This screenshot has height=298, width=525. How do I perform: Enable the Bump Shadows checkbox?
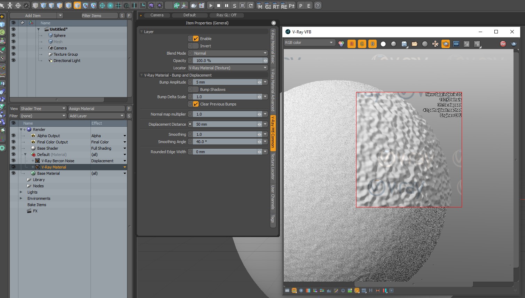pyautogui.click(x=196, y=89)
